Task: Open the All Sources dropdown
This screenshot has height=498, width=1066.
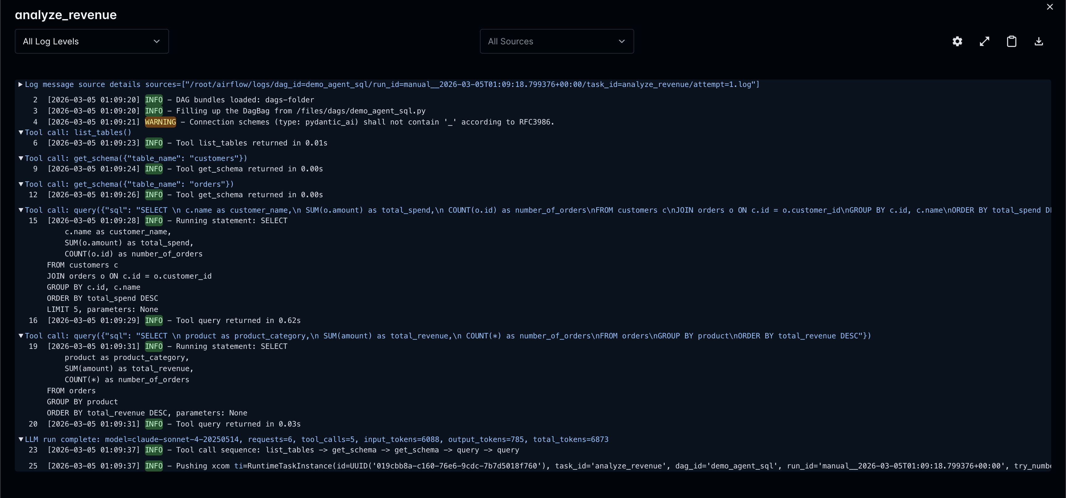Action: (556, 41)
